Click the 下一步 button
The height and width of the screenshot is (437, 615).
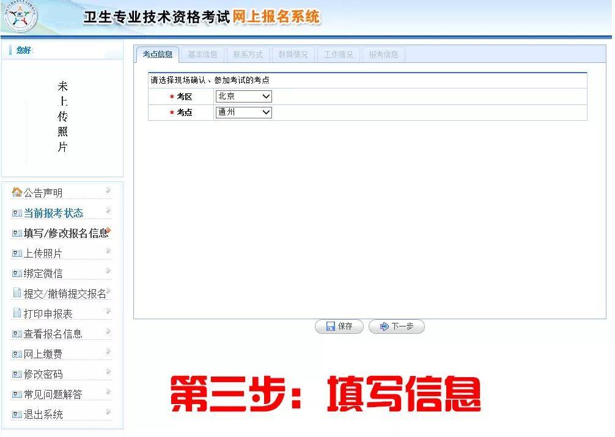[x=396, y=327]
